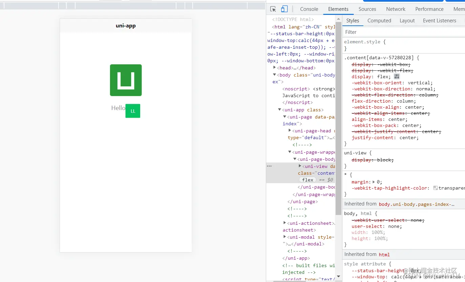
Task: Open the transparent color swatch
Action: pos(436,188)
